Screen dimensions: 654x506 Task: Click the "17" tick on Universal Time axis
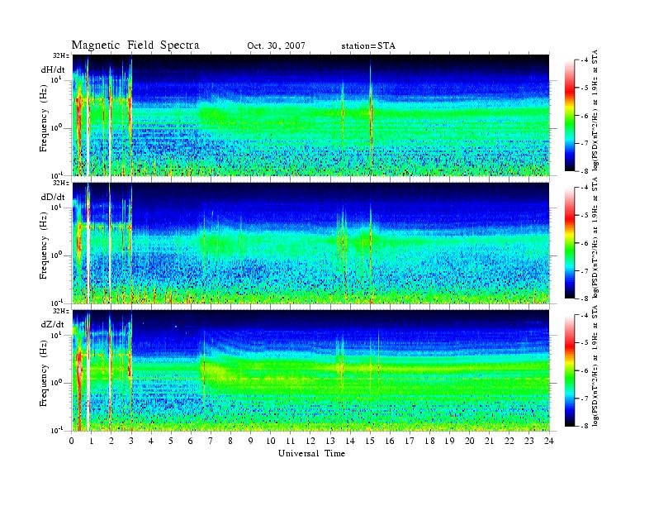[410, 441]
